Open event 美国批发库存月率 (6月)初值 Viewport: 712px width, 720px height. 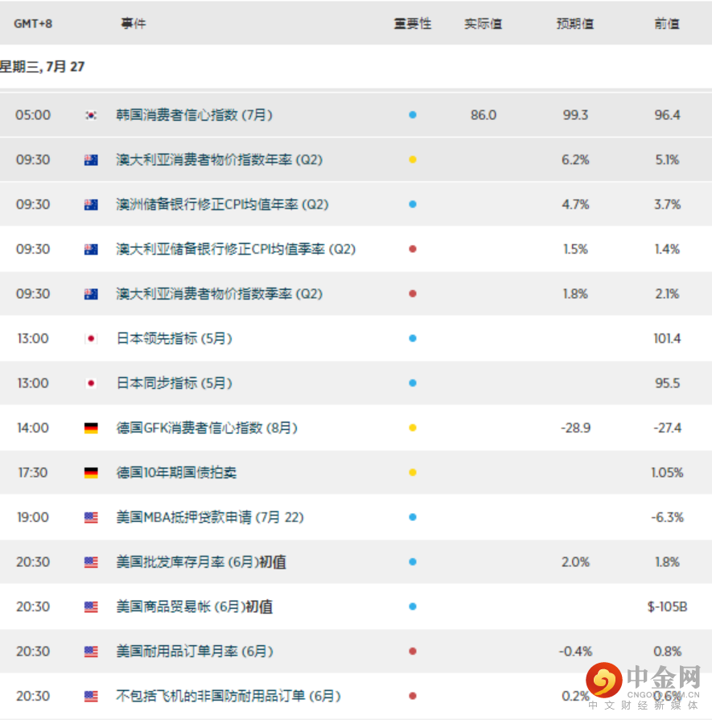coord(201,561)
